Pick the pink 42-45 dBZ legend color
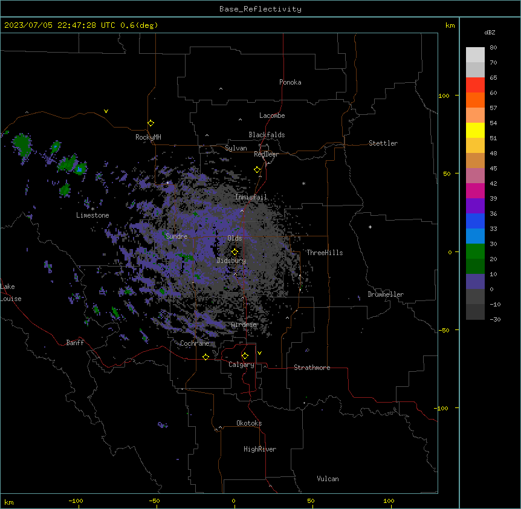 [x=475, y=176]
